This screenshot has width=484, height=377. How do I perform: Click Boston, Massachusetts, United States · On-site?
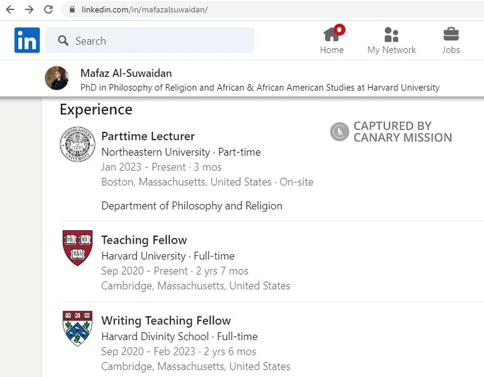[x=208, y=182]
